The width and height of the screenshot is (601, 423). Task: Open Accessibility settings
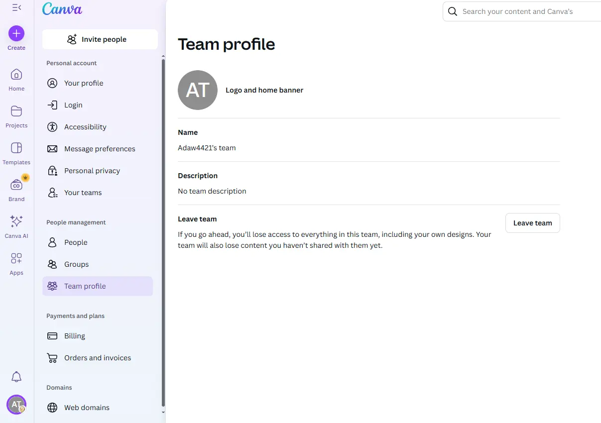pyautogui.click(x=98, y=127)
